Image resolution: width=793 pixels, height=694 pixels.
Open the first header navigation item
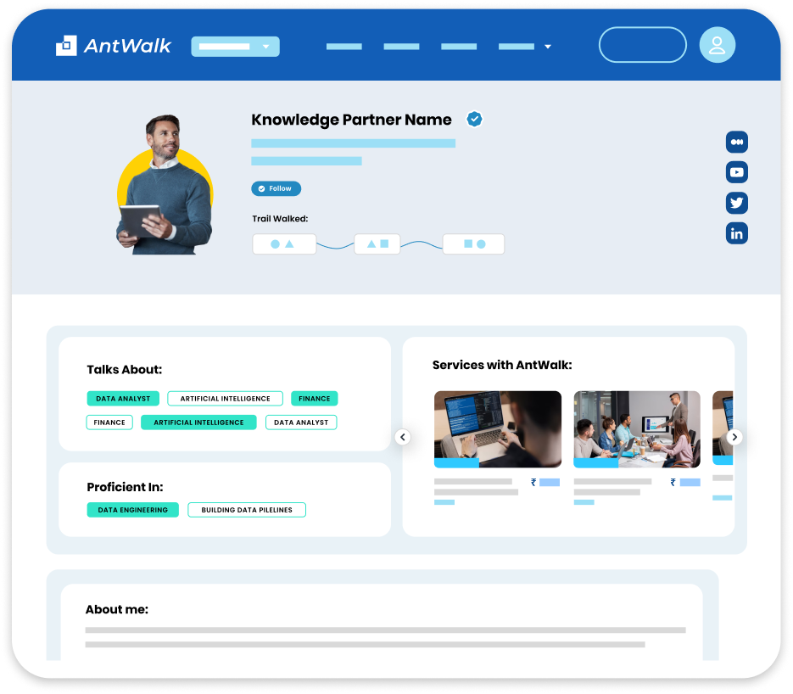pyautogui.click(x=343, y=47)
